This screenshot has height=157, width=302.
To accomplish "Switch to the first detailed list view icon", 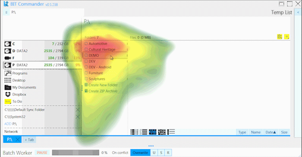I will (134, 132).
